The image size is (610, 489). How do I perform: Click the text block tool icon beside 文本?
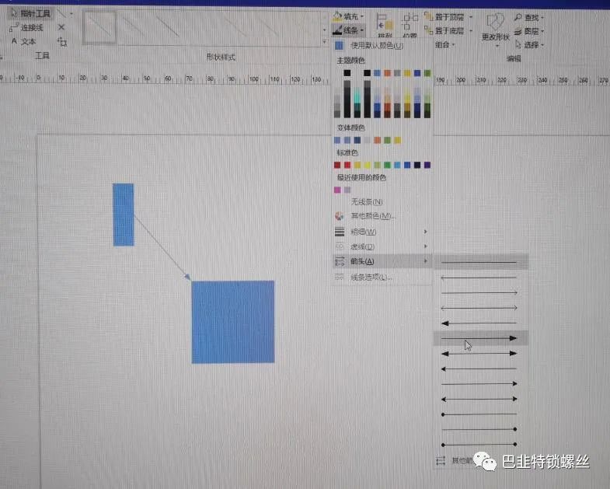click(62, 42)
